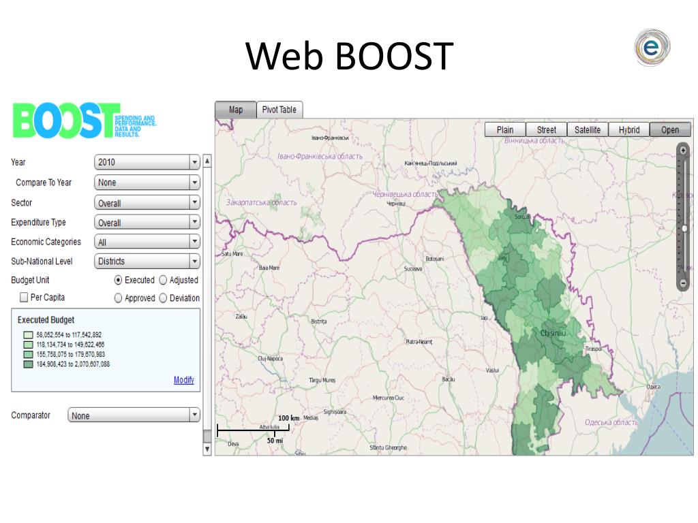This screenshot has width=698, height=523.
Task: Click the side panel scroll up arrow
Action: coord(207,161)
